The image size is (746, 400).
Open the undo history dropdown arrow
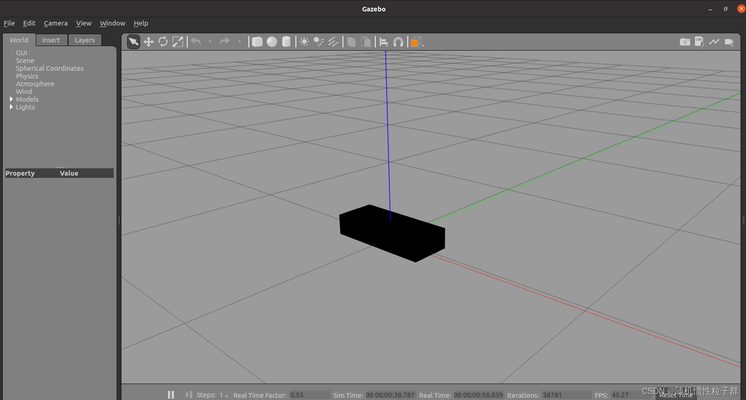coord(210,42)
